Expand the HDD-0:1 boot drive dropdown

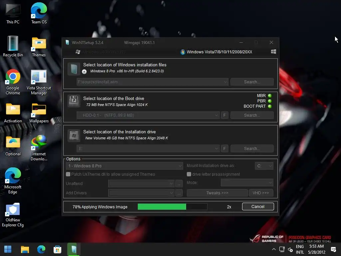point(216,115)
